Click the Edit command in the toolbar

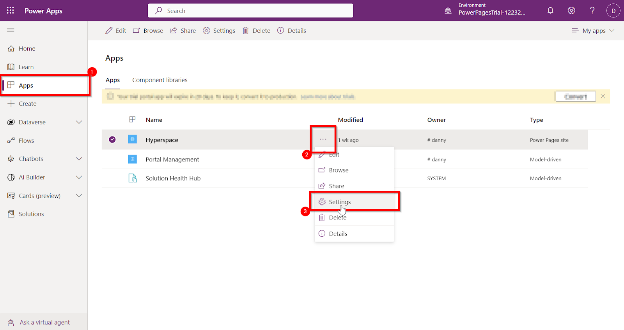pos(116,30)
